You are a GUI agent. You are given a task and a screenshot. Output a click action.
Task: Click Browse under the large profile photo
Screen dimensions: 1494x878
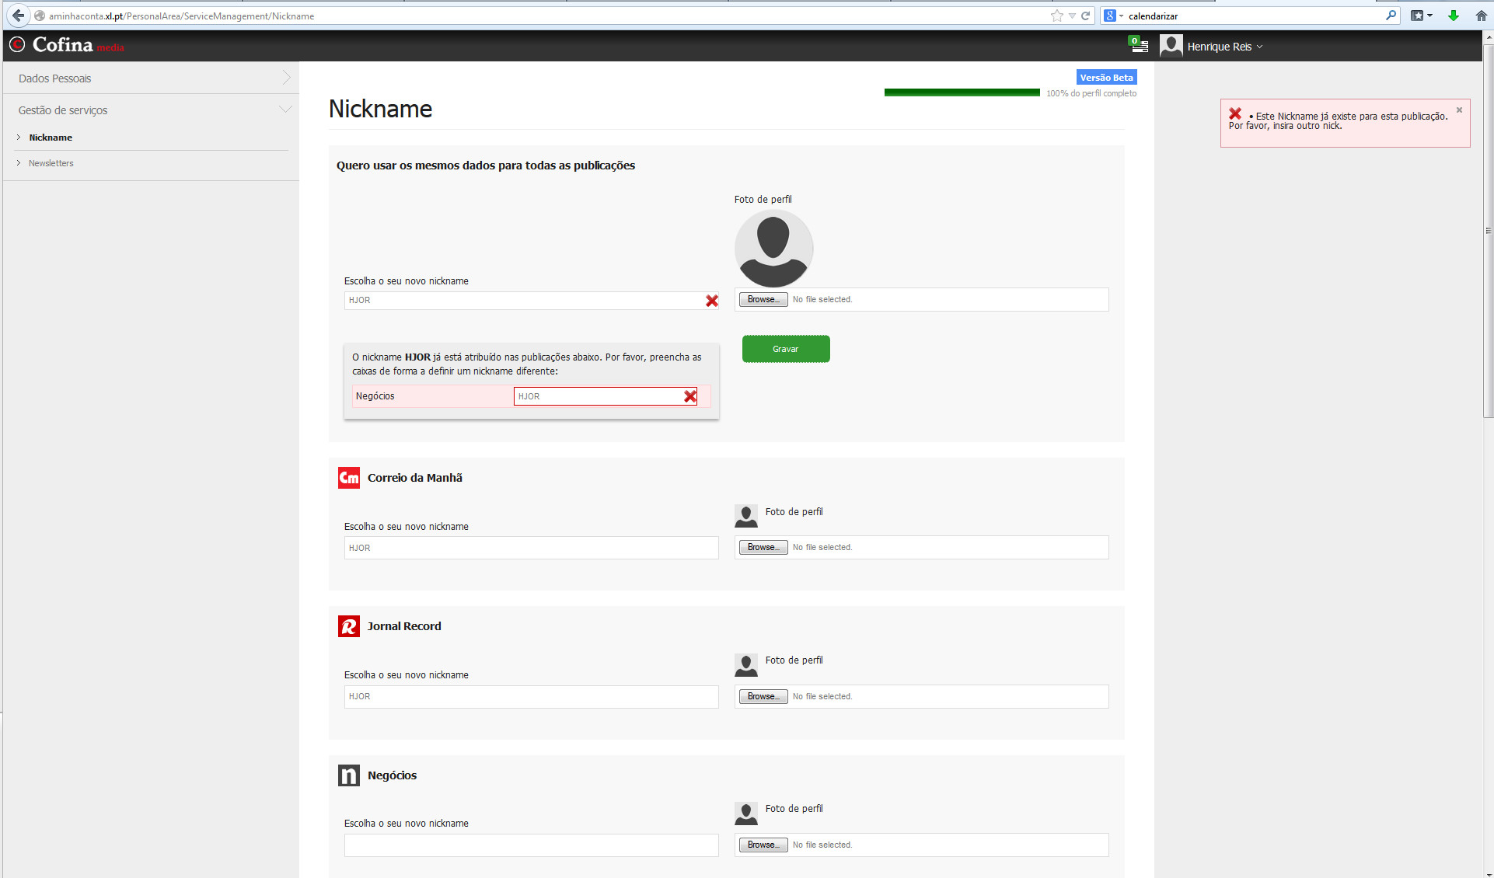click(763, 300)
